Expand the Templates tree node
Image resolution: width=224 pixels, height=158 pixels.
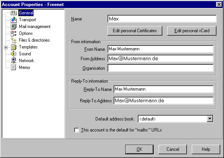pyautogui.click(x=6, y=47)
